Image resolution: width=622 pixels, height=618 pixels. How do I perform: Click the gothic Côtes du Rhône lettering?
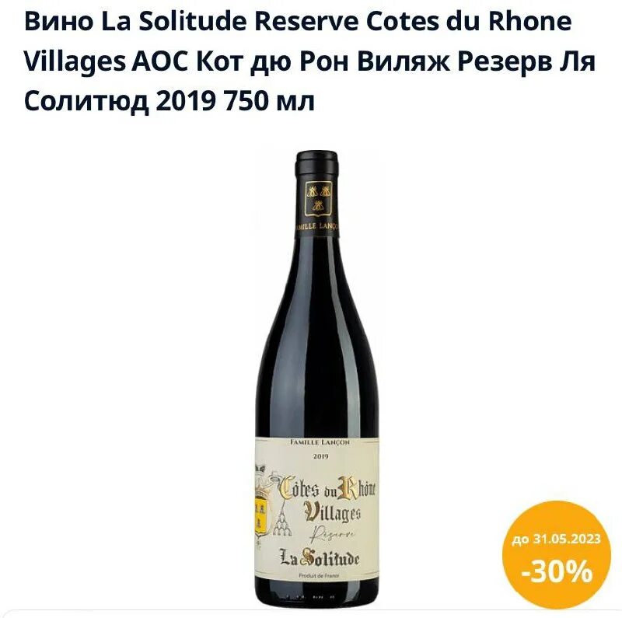327,488
